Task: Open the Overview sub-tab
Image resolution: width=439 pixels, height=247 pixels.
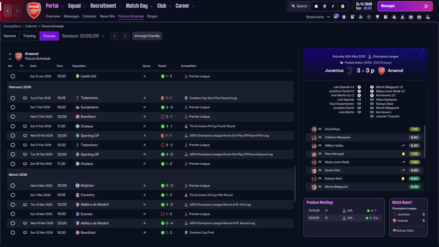Action: pyautogui.click(x=53, y=16)
